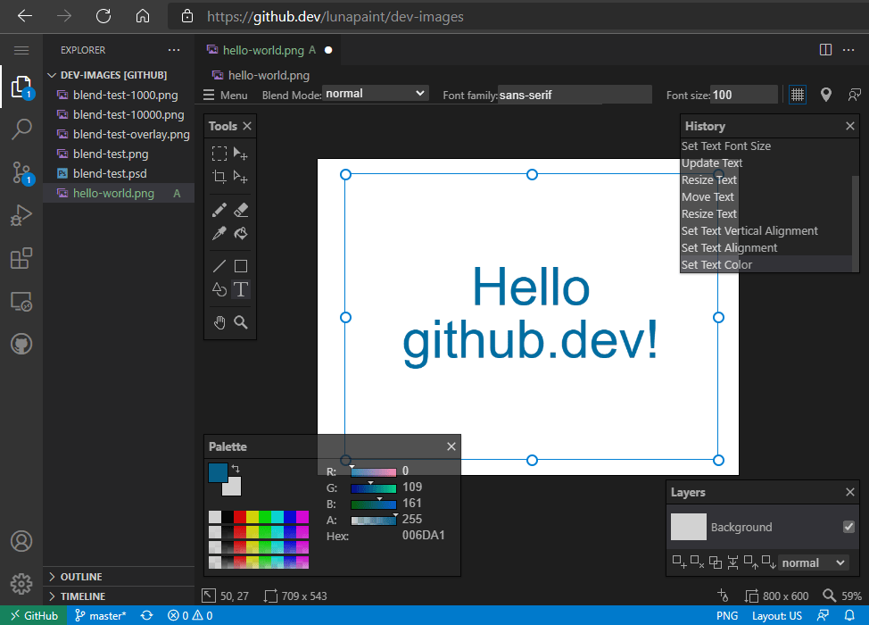Viewport: 869px width, 625px height.
Task: Select the Eraser tool
Action: (x=241, y=210)
